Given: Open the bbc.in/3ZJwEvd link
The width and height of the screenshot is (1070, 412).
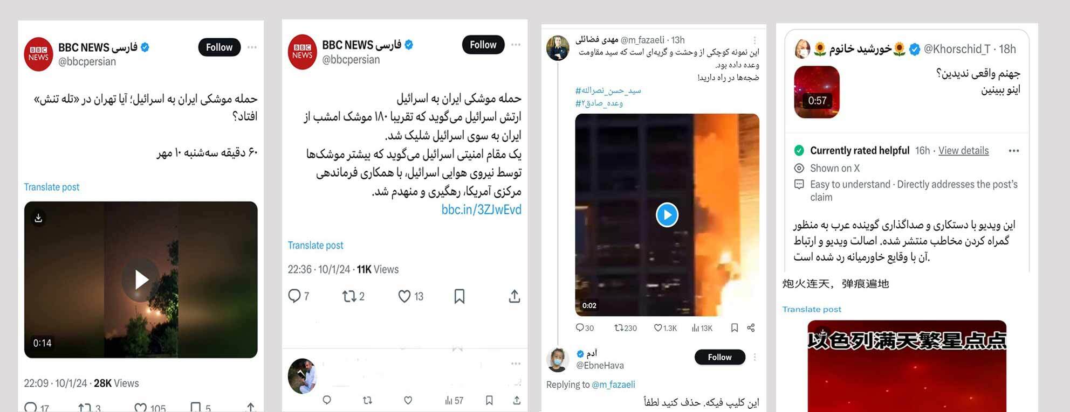Looking at the screenshot, I should pyautogui.click(x=481, y=210).
